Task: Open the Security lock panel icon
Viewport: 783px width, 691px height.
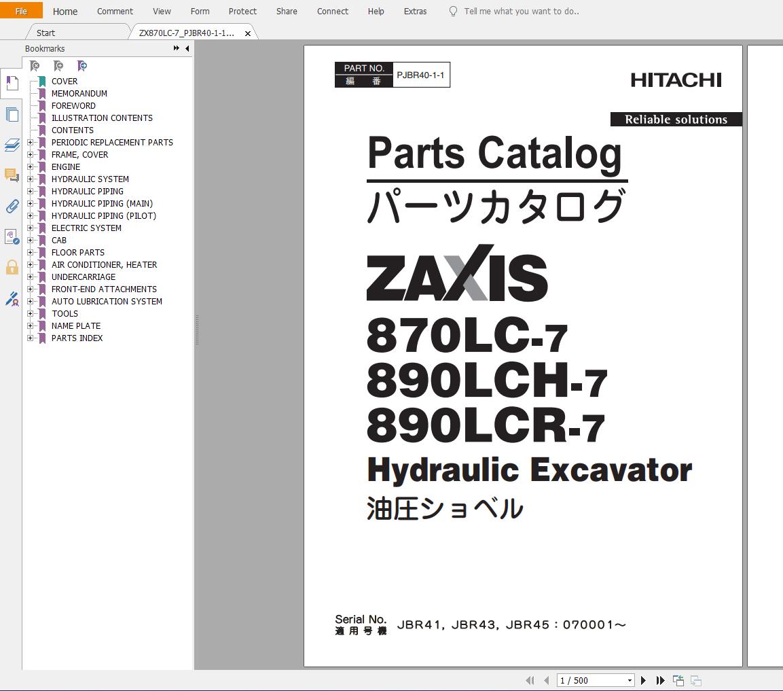Action: 12,267
